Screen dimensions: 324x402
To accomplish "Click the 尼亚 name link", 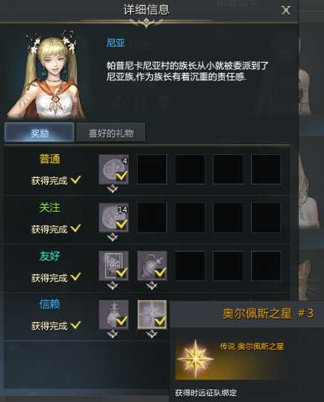I will pyautogui.click(x=116, y=43).
